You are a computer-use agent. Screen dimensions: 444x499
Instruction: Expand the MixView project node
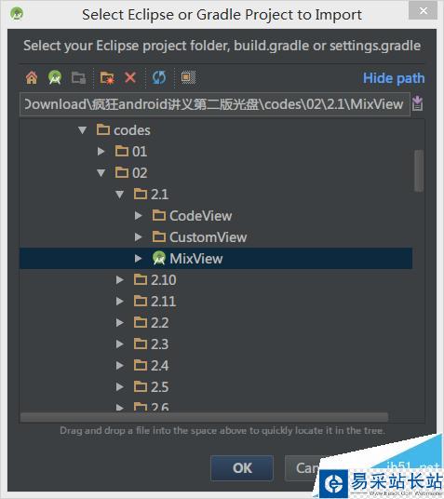[x=138, y=259]
